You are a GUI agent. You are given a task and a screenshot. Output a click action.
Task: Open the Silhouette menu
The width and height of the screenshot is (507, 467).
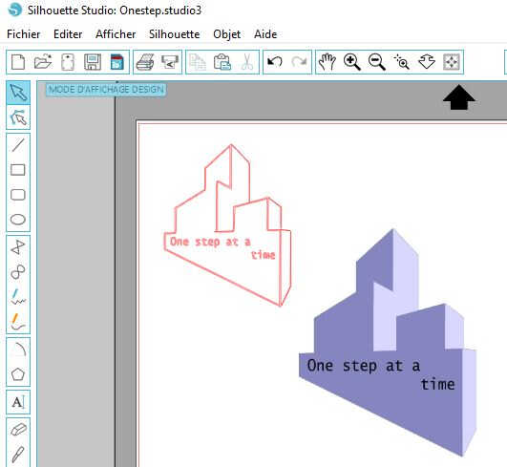click(175, 34)
